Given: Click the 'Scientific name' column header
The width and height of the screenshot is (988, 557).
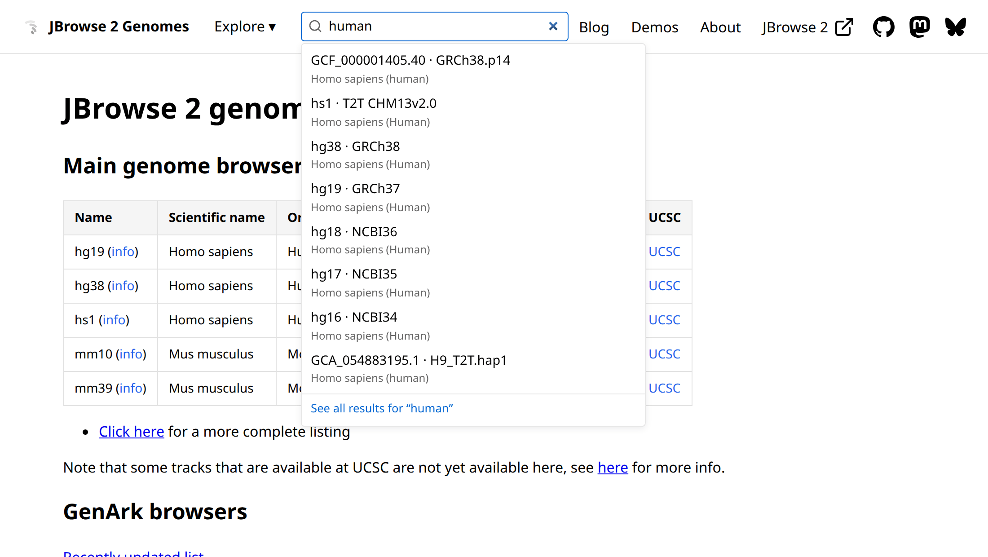Looking at the screenshot, I should tap(216, 217).
